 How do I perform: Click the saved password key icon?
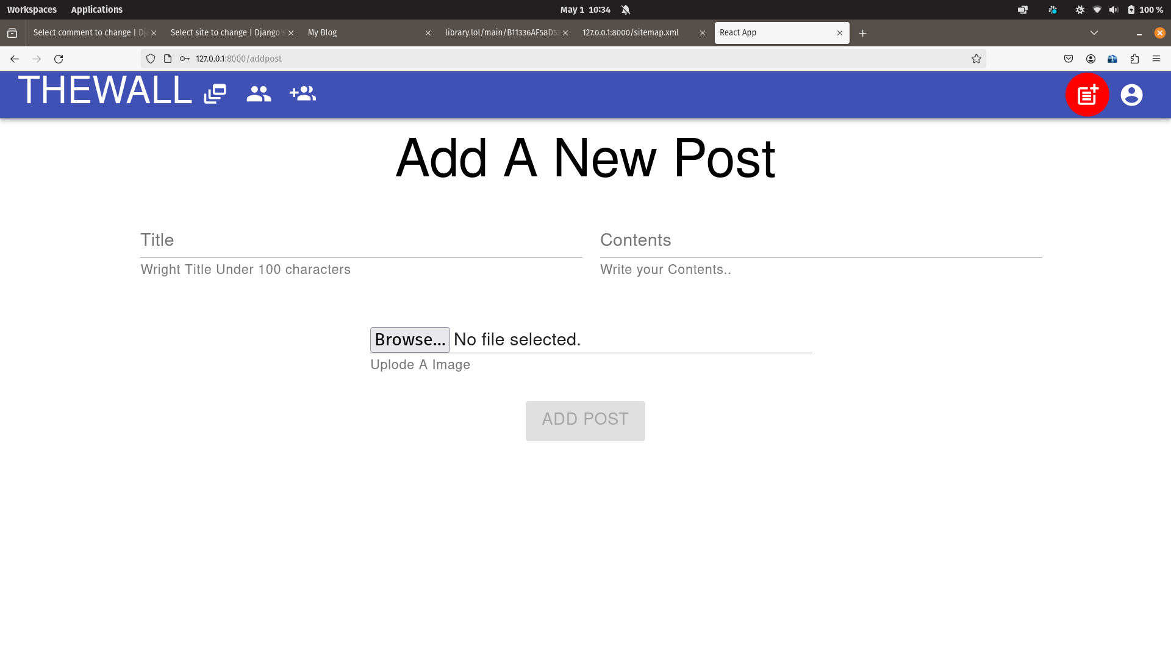[x=185, y=59]
